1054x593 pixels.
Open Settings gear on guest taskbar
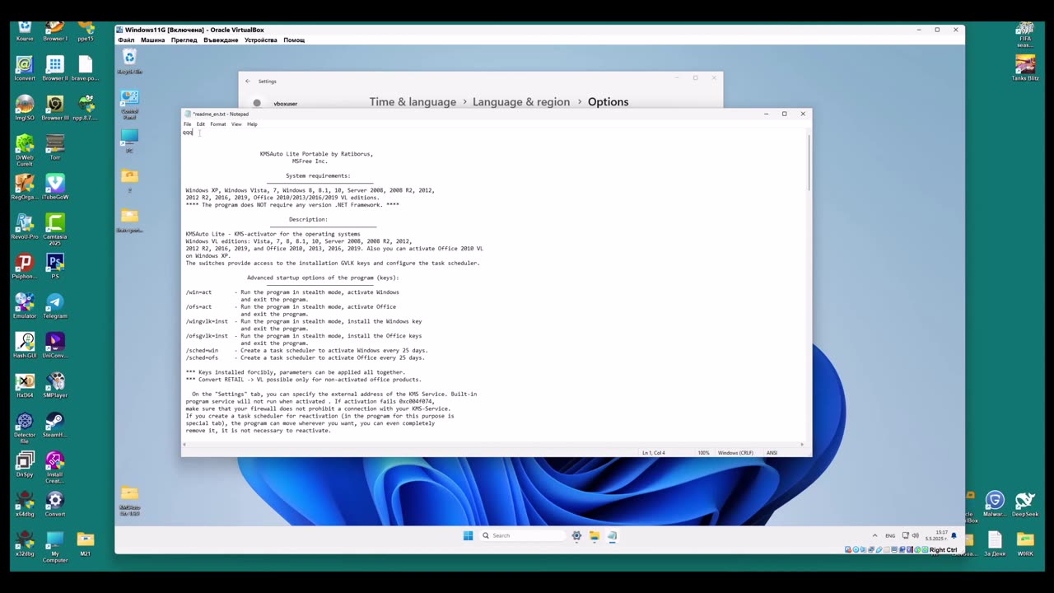coord(576,535)
